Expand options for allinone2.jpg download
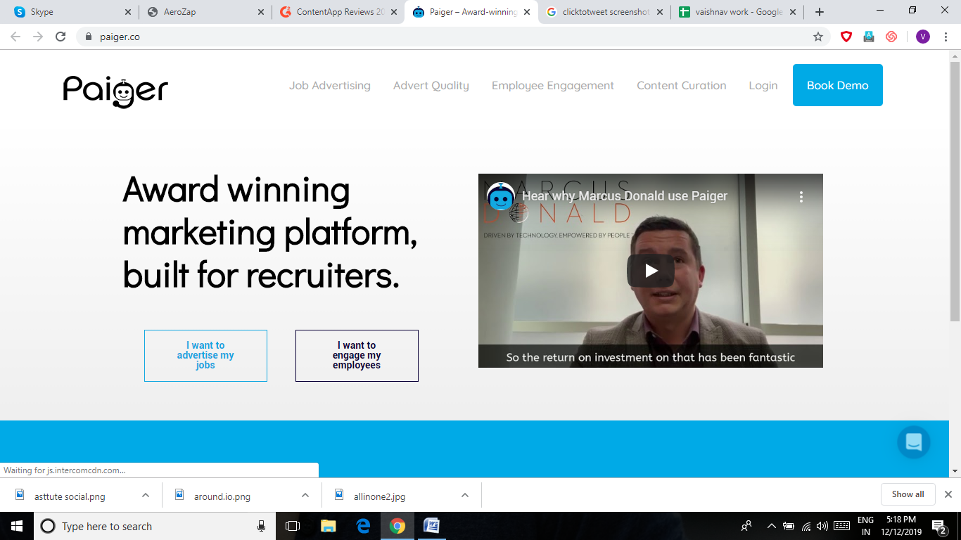Screen dimensions: 961x540 click(x=465, y=495)
